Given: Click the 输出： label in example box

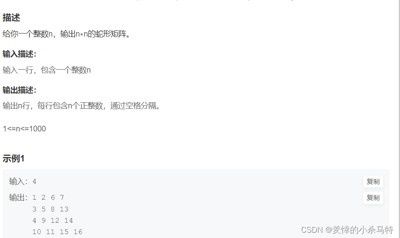Looking at the screenshot, I should 18,198.
